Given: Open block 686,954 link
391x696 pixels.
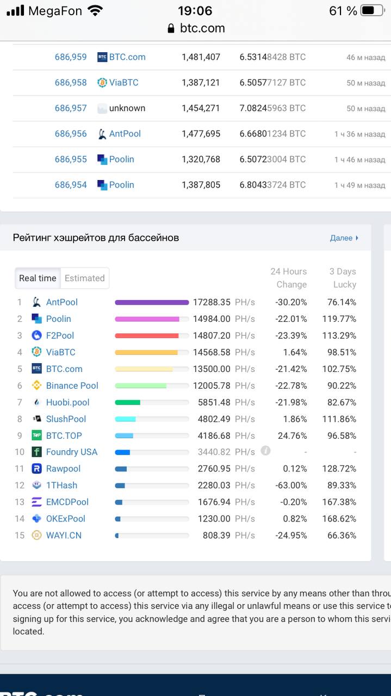Looking at the screenshot, I should (71, 185).
